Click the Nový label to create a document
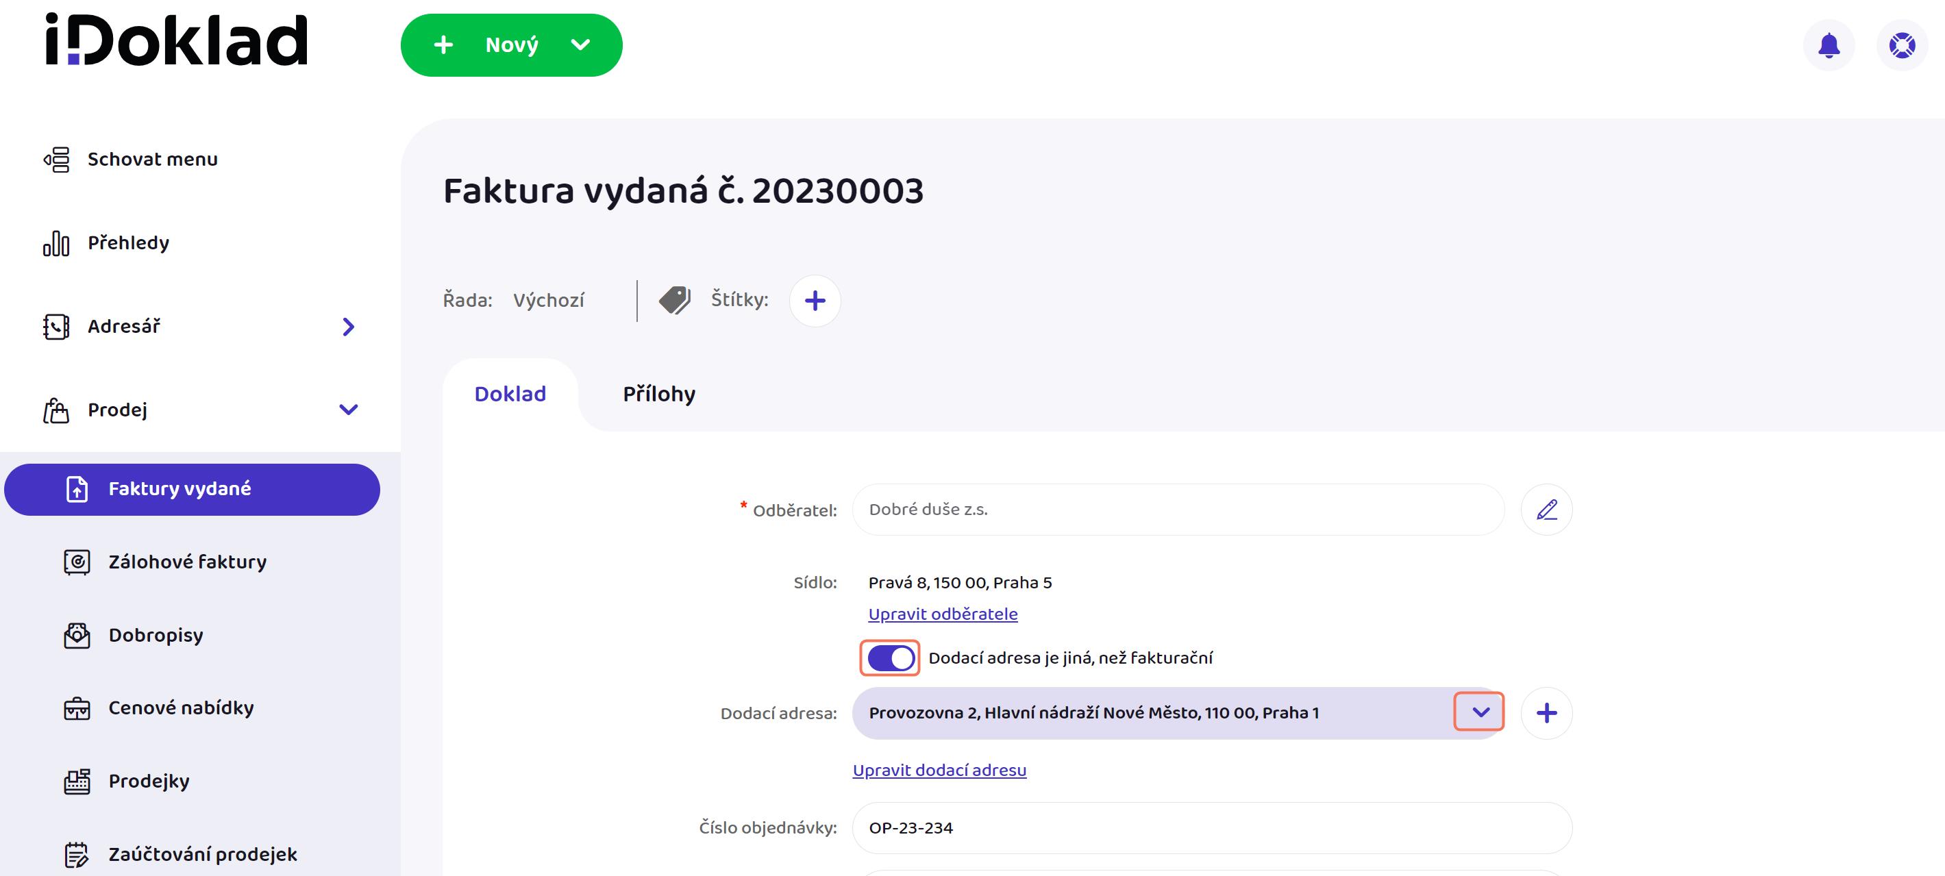 tap(512, 45)
